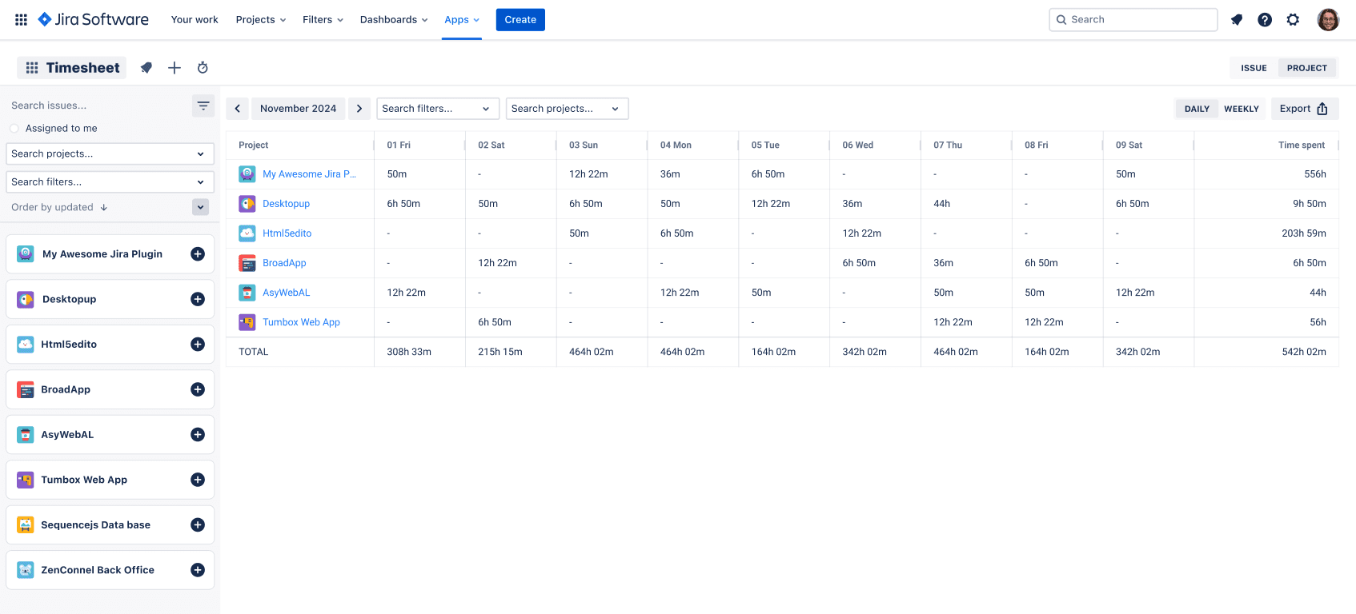The image size is (1356, 614).
Task: Click the 308h 33m total cell
Action: pos(409,352)
